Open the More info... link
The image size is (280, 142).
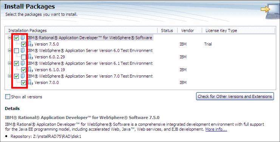tap(216, 129)
